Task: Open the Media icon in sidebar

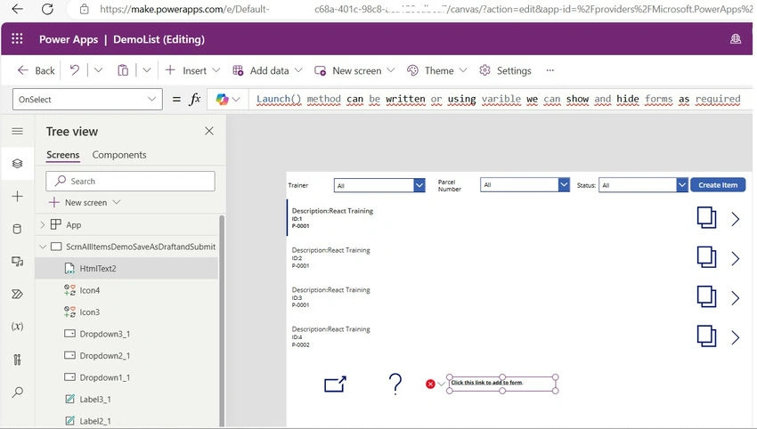Action: coord(18,262)
